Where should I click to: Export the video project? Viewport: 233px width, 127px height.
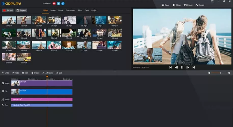click(x=188, y=5)
